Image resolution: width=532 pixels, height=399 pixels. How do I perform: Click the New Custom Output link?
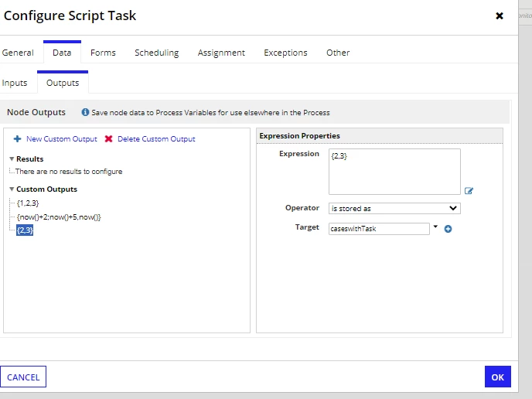pyautogui.click(x=61, y=138)
